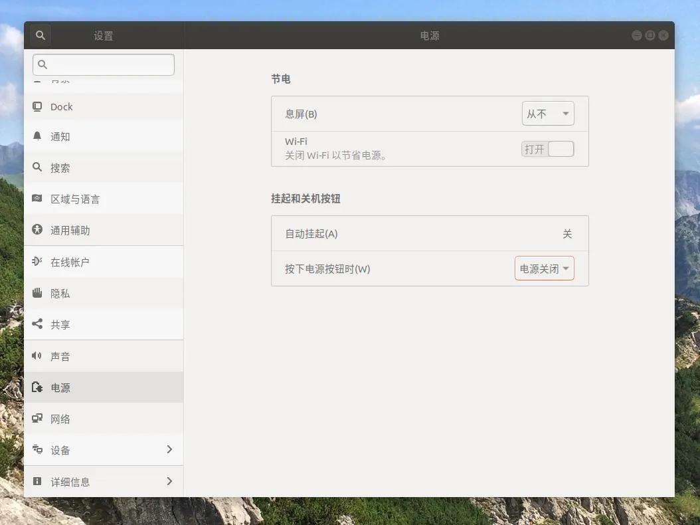Click the share icon beside 共享
Viewport: 700px width, 525px height.
click(x=37, y=324)
